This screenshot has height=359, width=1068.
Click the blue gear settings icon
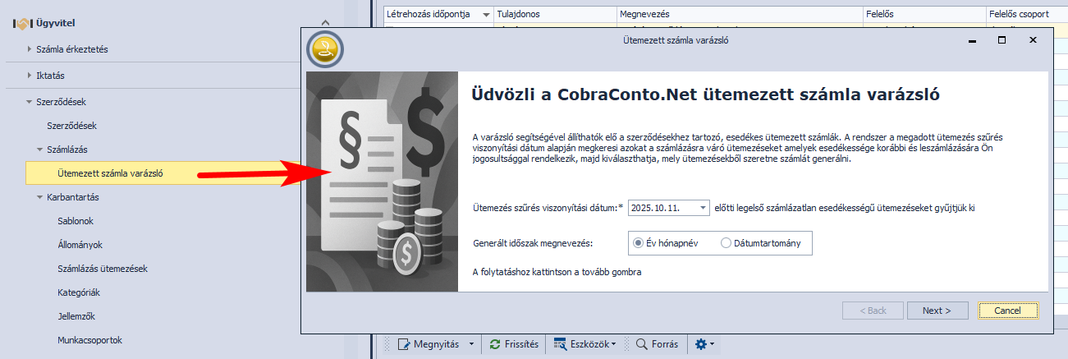(700, 344)
